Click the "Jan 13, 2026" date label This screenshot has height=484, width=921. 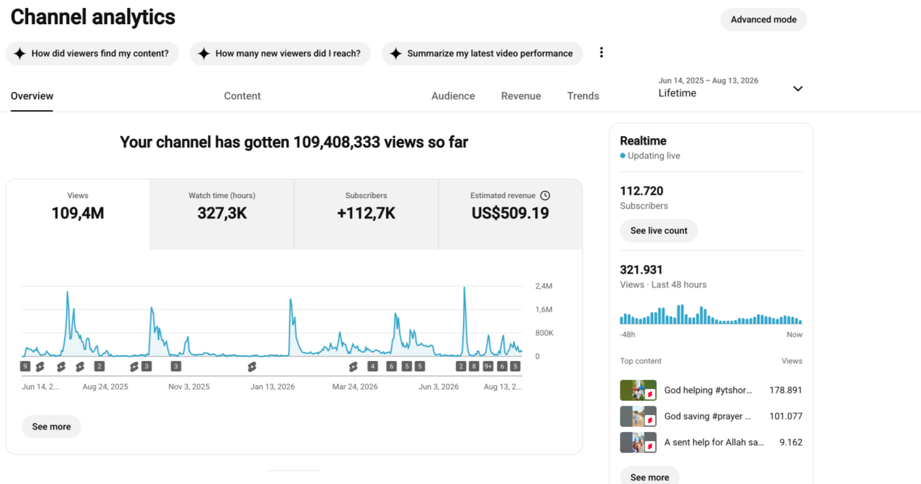(x=272, y=386)
